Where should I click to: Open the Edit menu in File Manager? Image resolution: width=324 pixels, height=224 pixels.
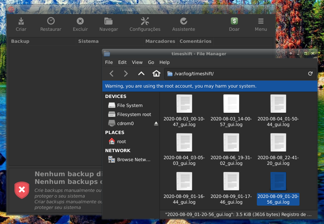point(122,62)
